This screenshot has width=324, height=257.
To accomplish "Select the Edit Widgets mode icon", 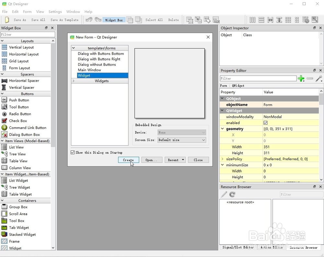I will pyautogui.click(x=190, y=20).
